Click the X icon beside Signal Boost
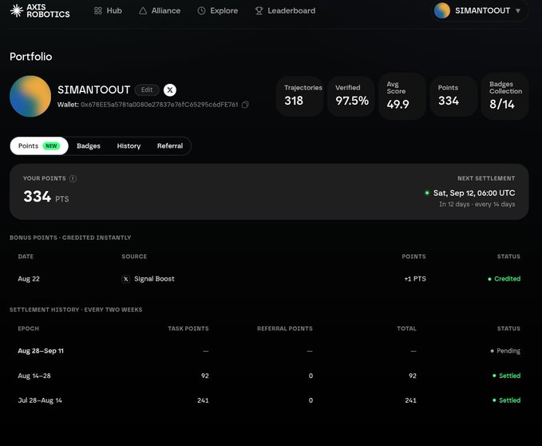Screen dimensions: 542x446 [x=126, y=279]
